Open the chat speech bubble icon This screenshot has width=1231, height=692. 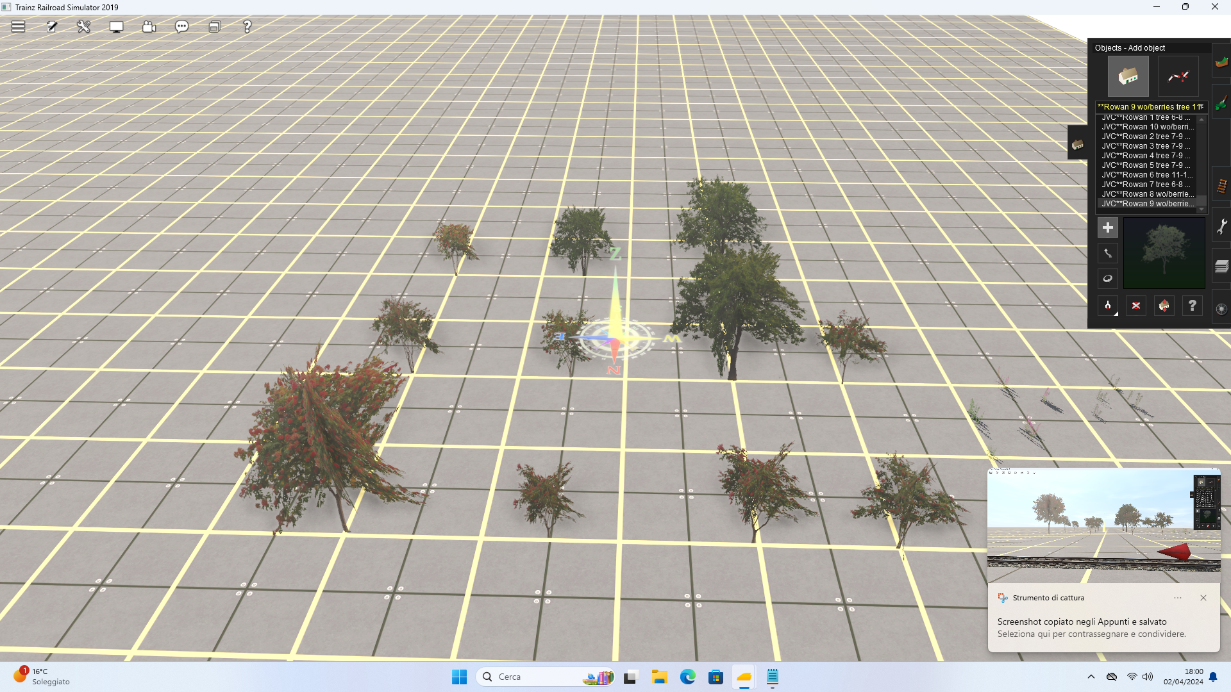click(x=181, y=26)
